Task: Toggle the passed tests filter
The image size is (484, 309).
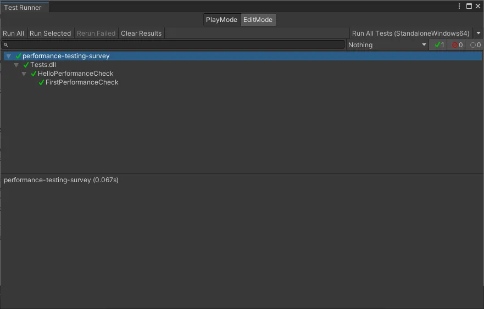Action: coord(439,45)
